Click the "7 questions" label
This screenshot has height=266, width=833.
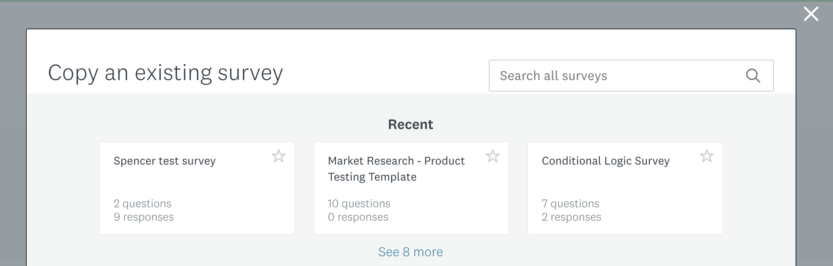click(570, 204)
